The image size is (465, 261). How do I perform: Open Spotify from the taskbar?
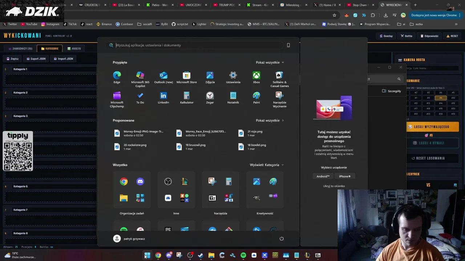click(x=243, y=255)
